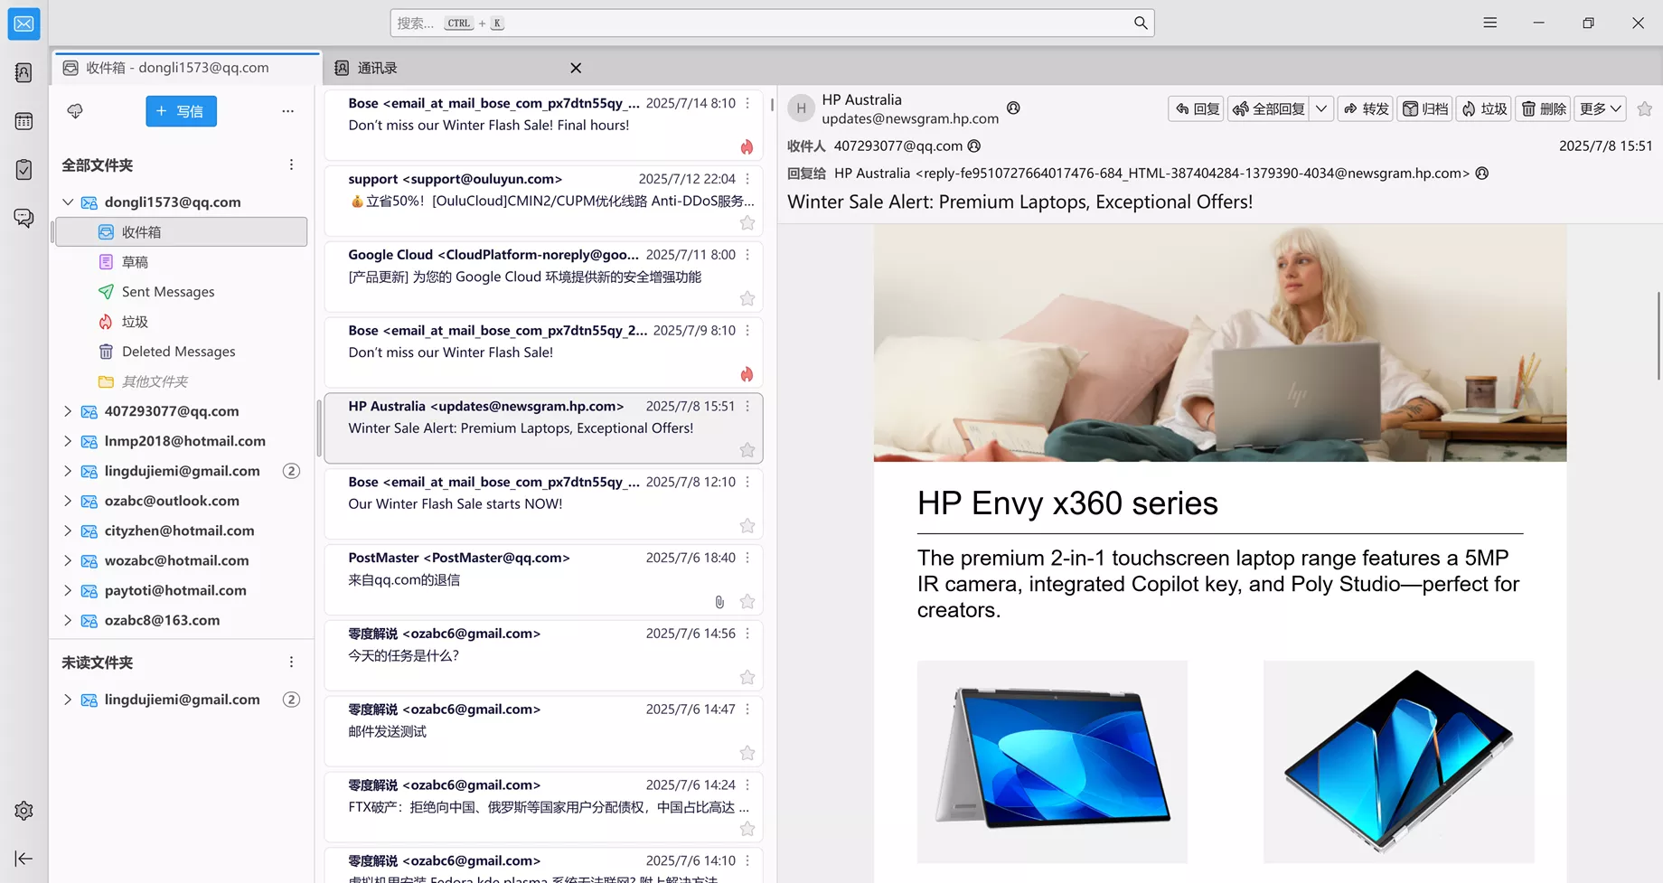Open the application hamburger menu
1663x883 pixels.
[x=1490, y=23]
